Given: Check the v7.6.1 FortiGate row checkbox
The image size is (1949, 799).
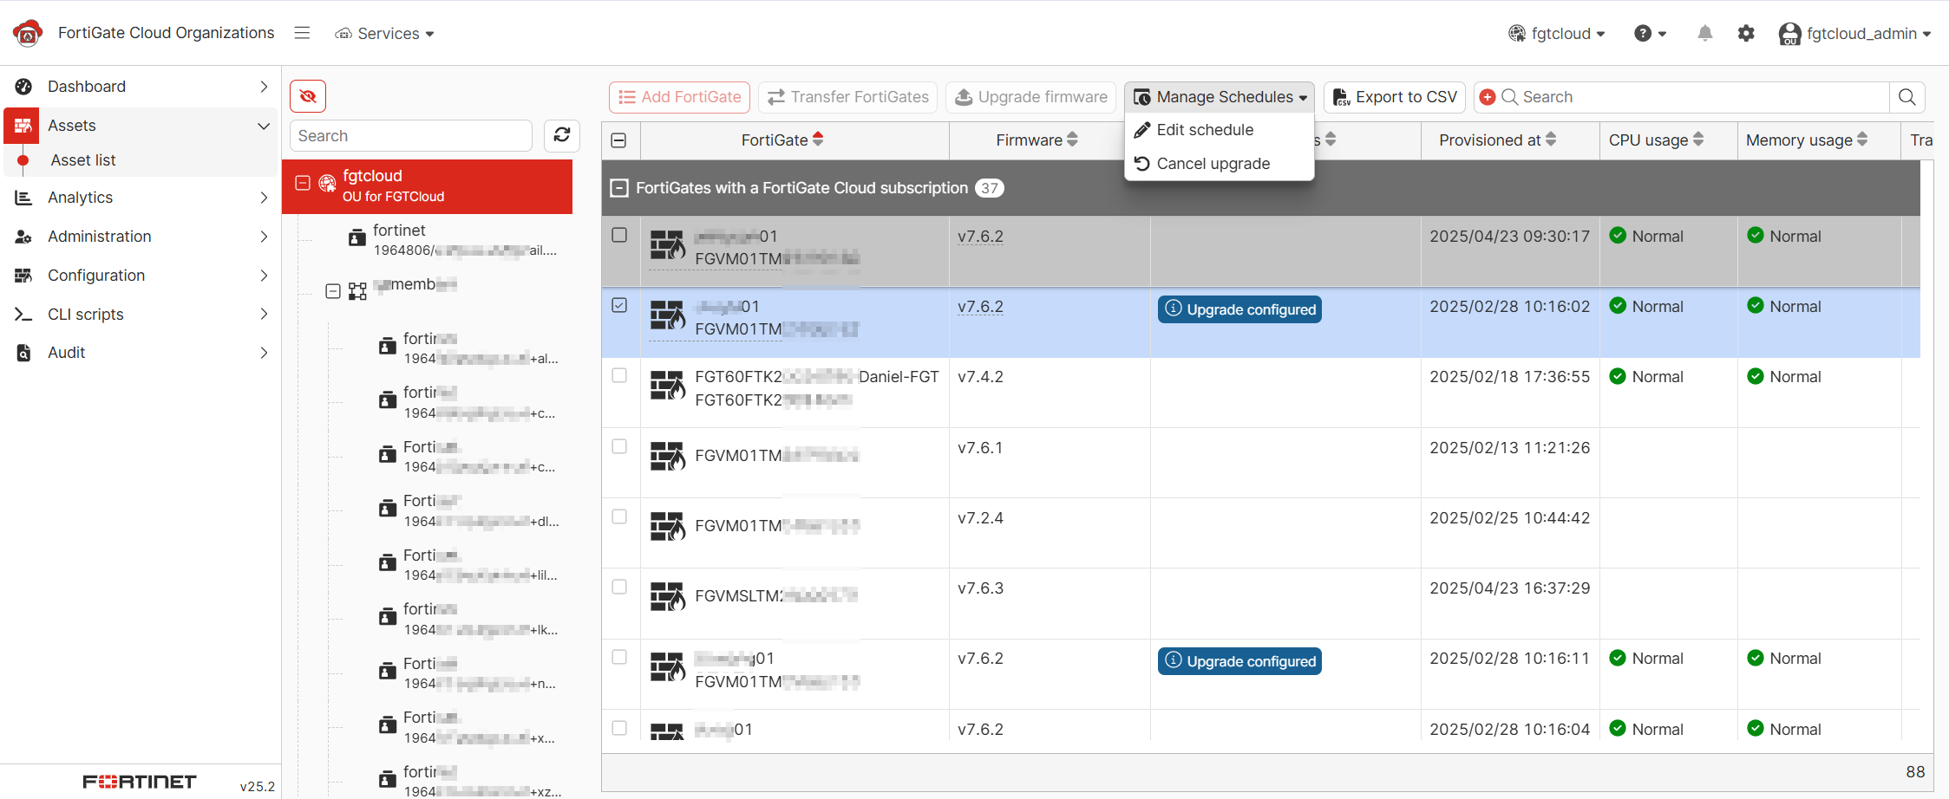Looking at the screenshot, I should (x=619, y=446).
